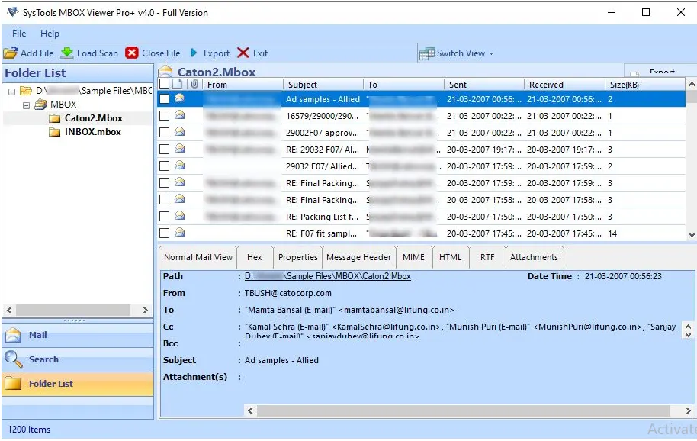Check the box for RE: Packing List f email

click(165, 216)
